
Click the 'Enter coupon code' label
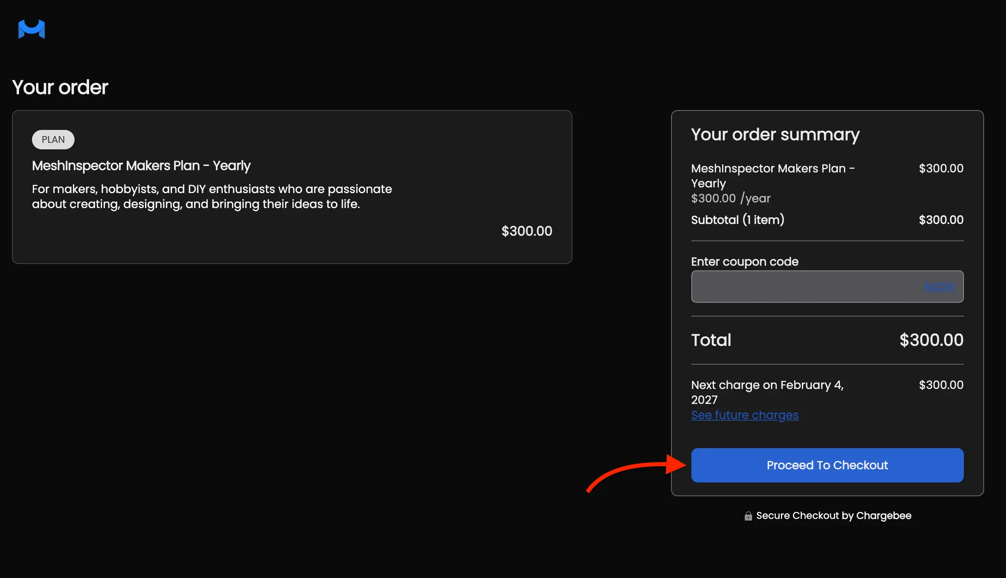(x=744, y=261)
